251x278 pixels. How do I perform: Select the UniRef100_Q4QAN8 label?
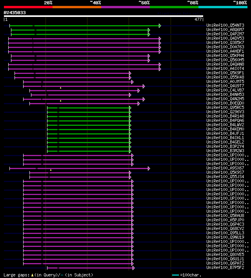pos(225,64)
